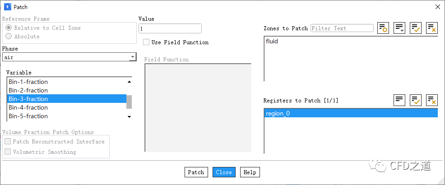Click the Help button
Screen dimensions: 445x185
tap(250, 172)
